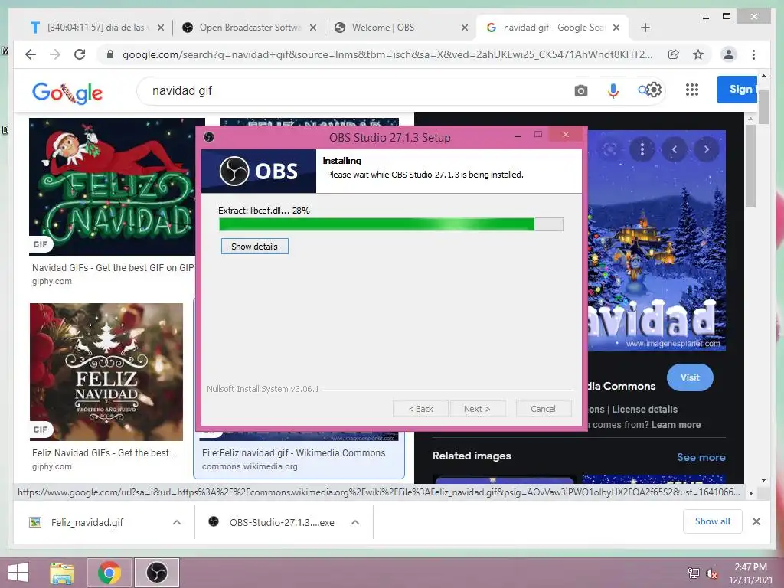This screenshot has height=588, width=784.
Task: Switch to 'dia de las' tab
Action: [x=95, y=28]
